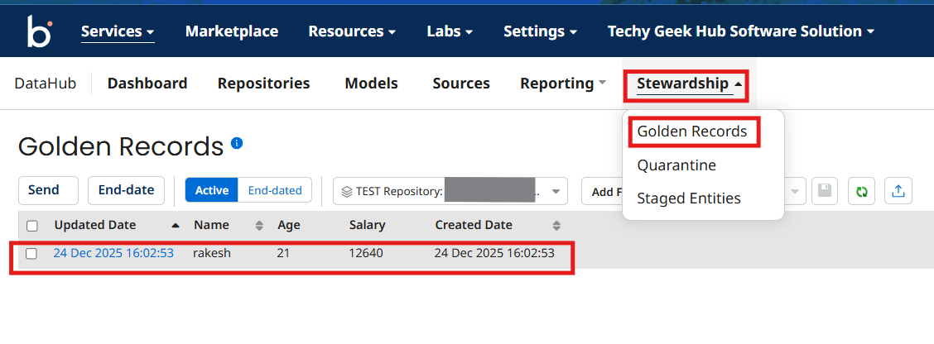The image size is (934, 344).
Task: Switch to the End-dated toggle
Action: [x=275, y=191]
